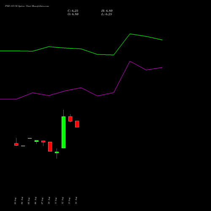Viewport: 211px width, 211px height.
Task: Select the 13 Aug date label
Action: [69, 201]
